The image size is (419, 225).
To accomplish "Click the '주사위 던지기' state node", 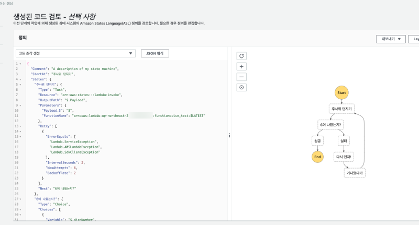I will tap(341, 109).
